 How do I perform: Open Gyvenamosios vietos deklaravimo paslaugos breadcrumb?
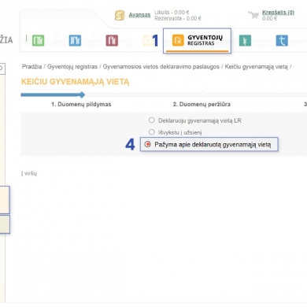click(x=161, y=67)
